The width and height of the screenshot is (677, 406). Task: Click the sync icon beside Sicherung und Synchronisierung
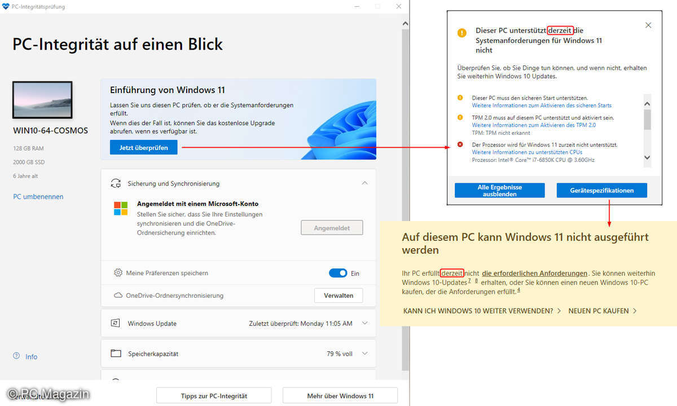tap(116, 183)
